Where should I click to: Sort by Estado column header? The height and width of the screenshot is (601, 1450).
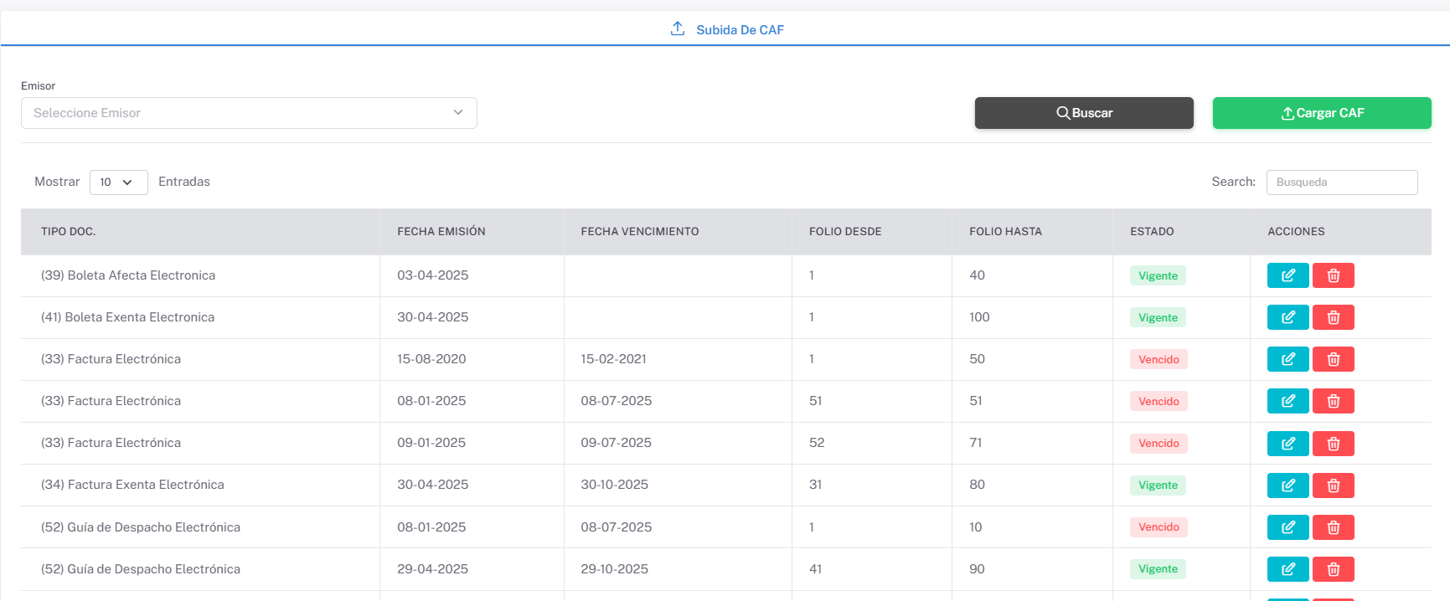pos(1151,232)
